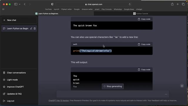The height and width of the screenshot is (106, 188).
Task: Rename conversation with pencil icon
Action: 31,29
